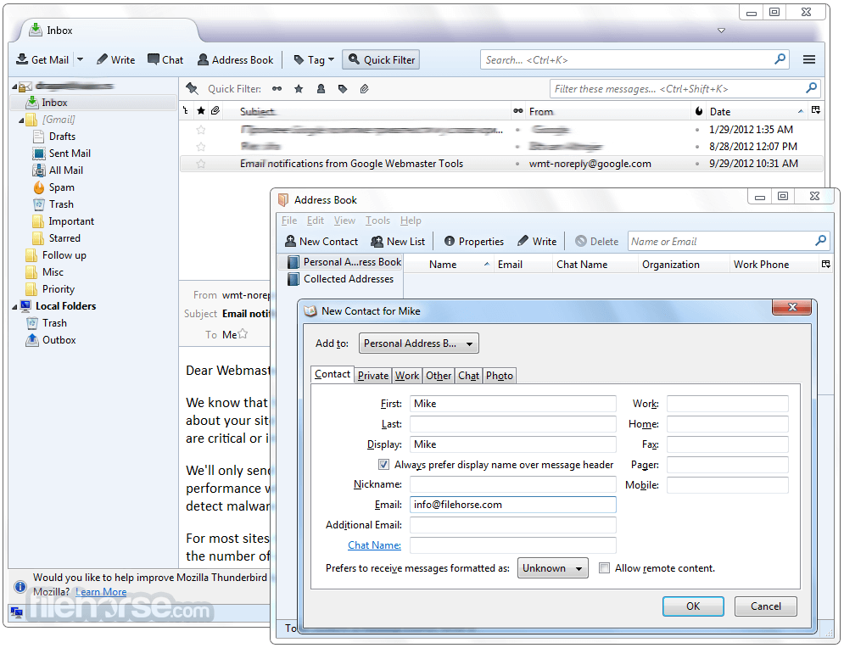Click Properties in Address Book toolbar
844x648 pixels.
pos(474,242)
